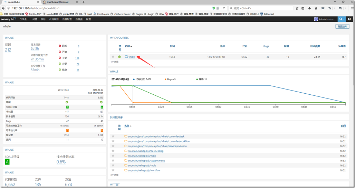This screenshot has width=355, height=188.
Task: Open the JIRA bookmark
Action: pyautogui.click(x=160, y=14)
